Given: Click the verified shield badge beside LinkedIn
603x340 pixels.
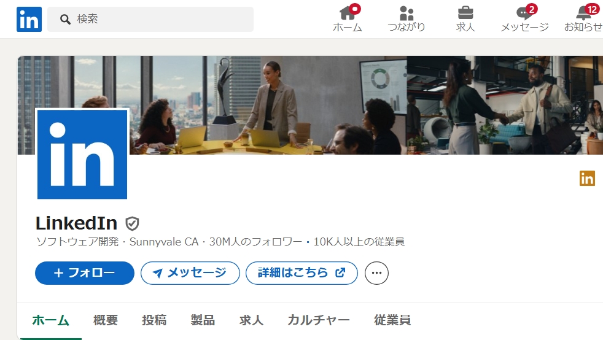Looking at the screenshot, I should point(132,223).
